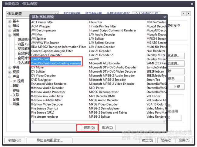The height and width of the screenshot is (147, 197).
Task: Click 导出当前配置(S)... button
Action: pyautogui.click(x=49, y=140)
